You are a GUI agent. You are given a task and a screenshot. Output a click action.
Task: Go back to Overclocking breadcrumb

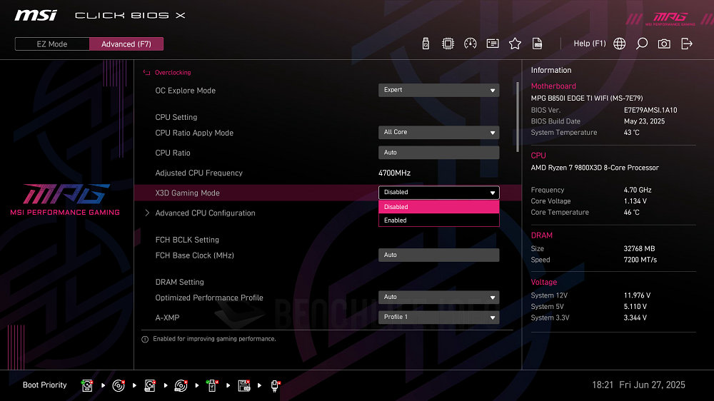click(173, 72)
